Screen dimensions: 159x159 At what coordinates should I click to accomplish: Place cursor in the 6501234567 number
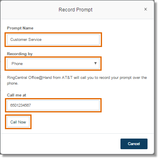(x=20, y=105)
